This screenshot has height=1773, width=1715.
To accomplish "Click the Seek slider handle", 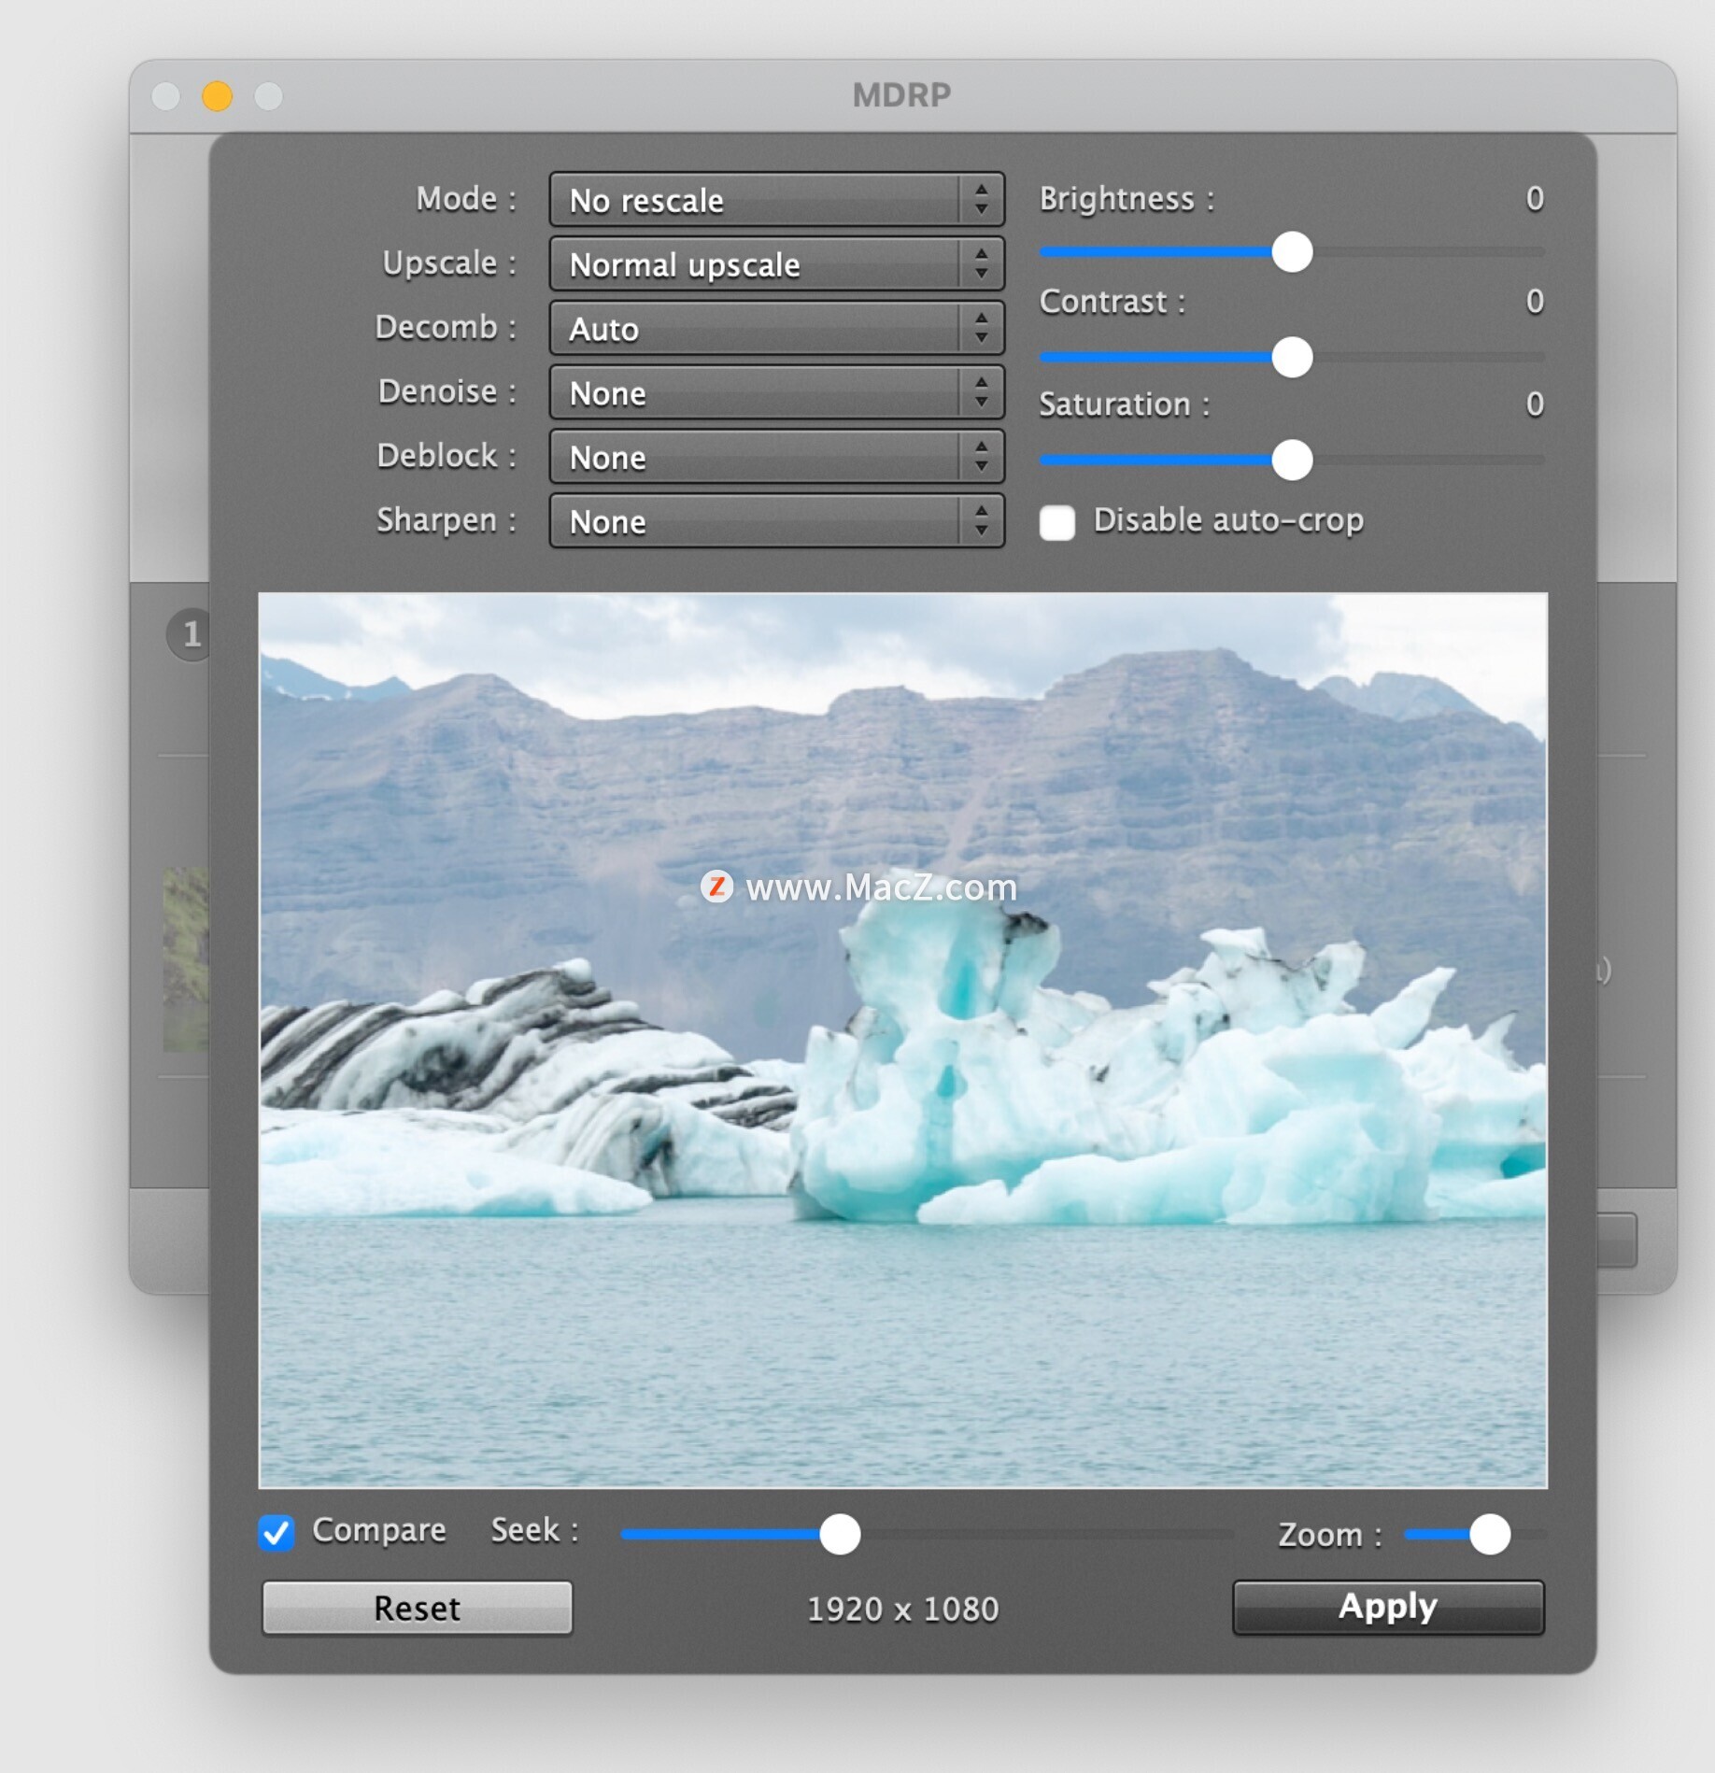I will [x=840, y=1534].
